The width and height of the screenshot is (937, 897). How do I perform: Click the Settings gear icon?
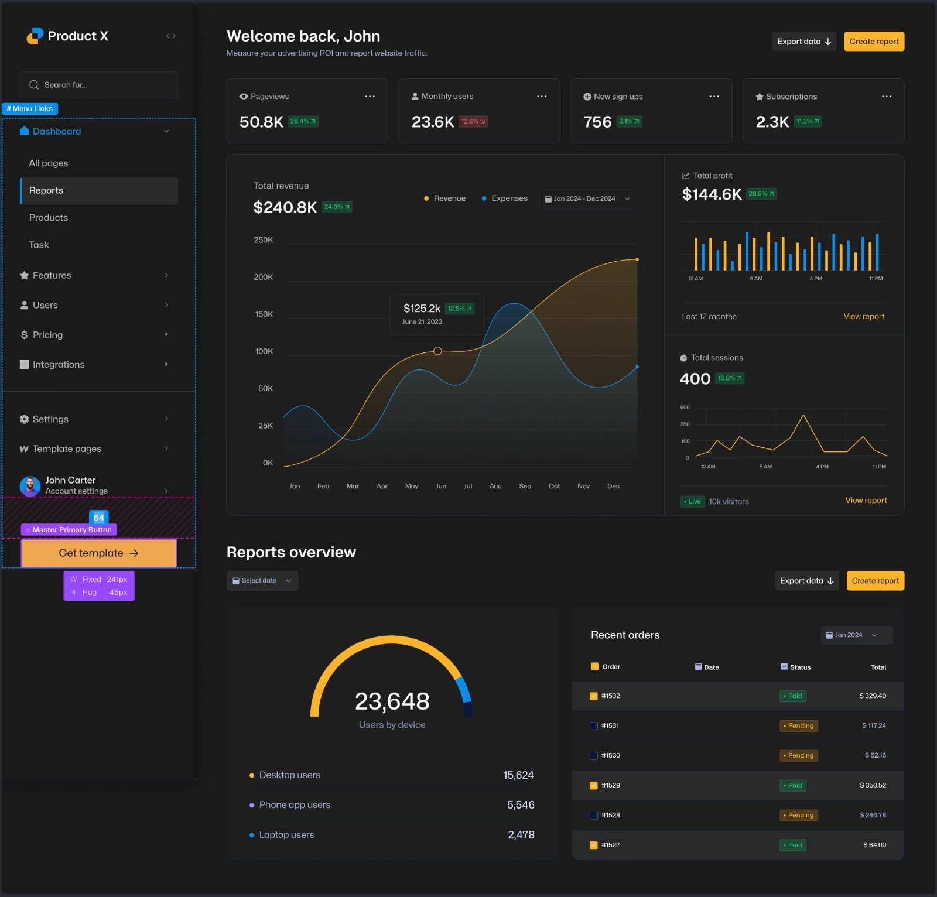[x=25, y=419]
